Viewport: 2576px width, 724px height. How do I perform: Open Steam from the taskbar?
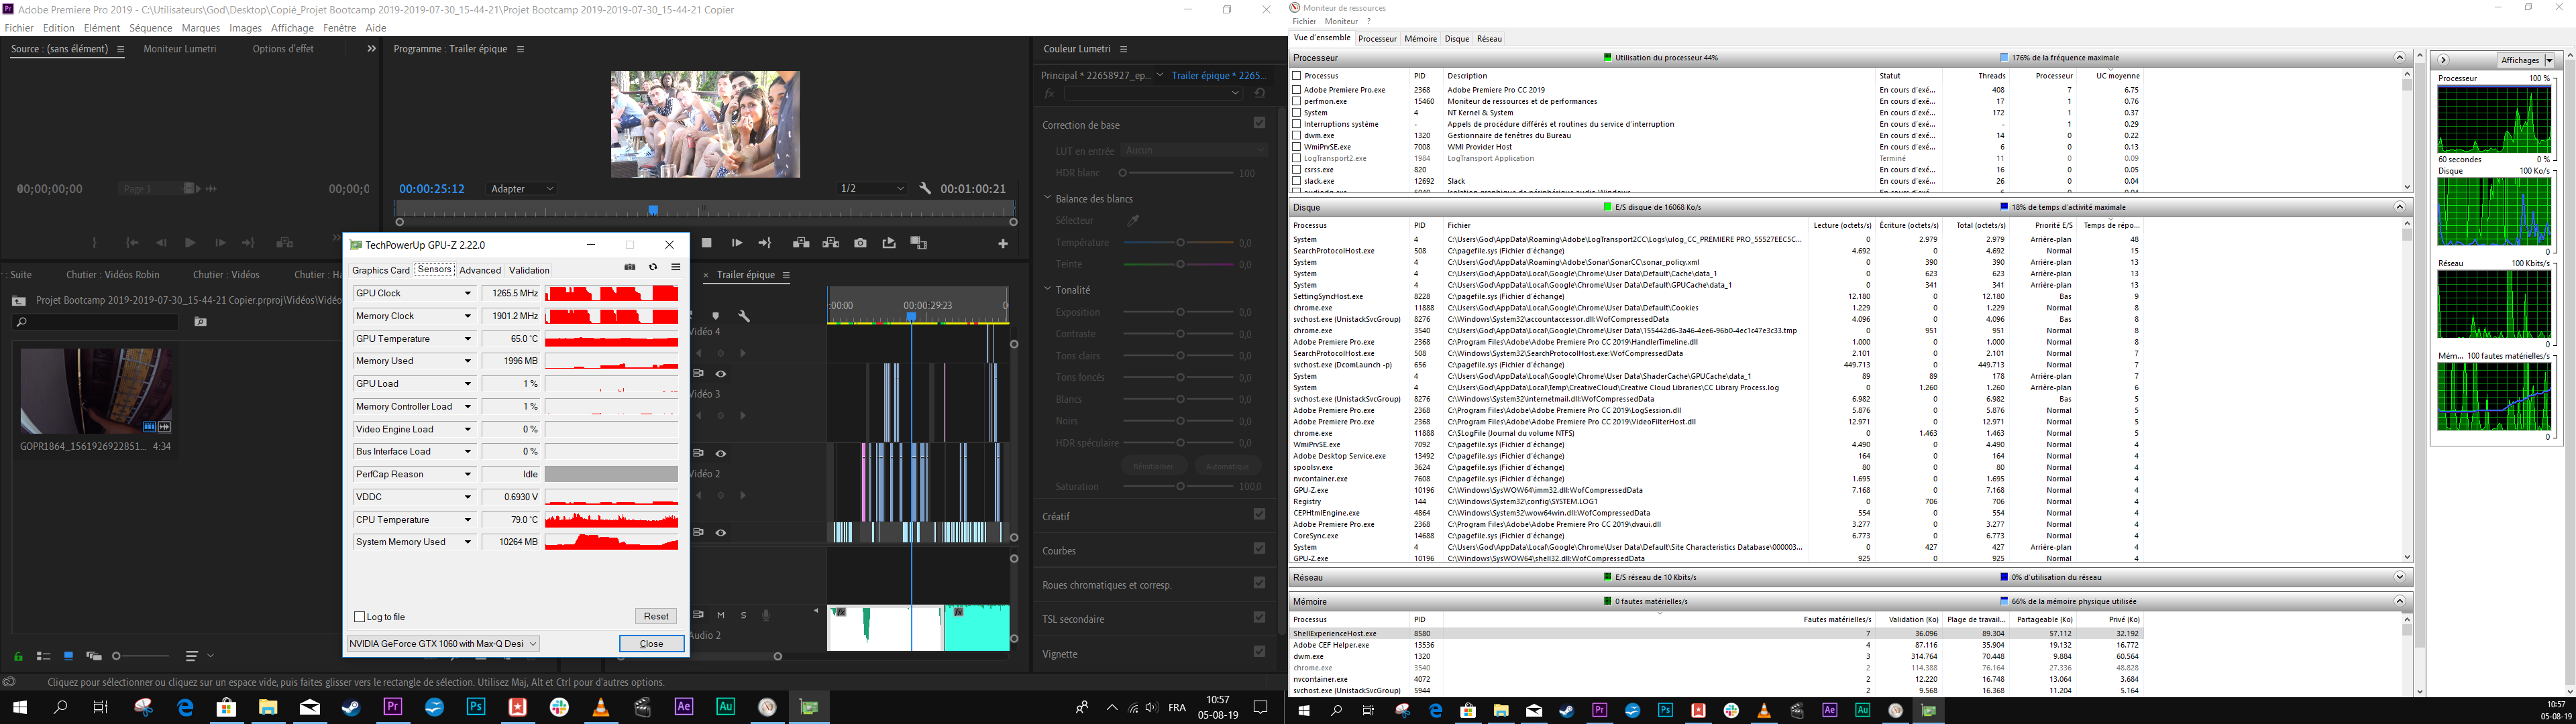[351, 707]
